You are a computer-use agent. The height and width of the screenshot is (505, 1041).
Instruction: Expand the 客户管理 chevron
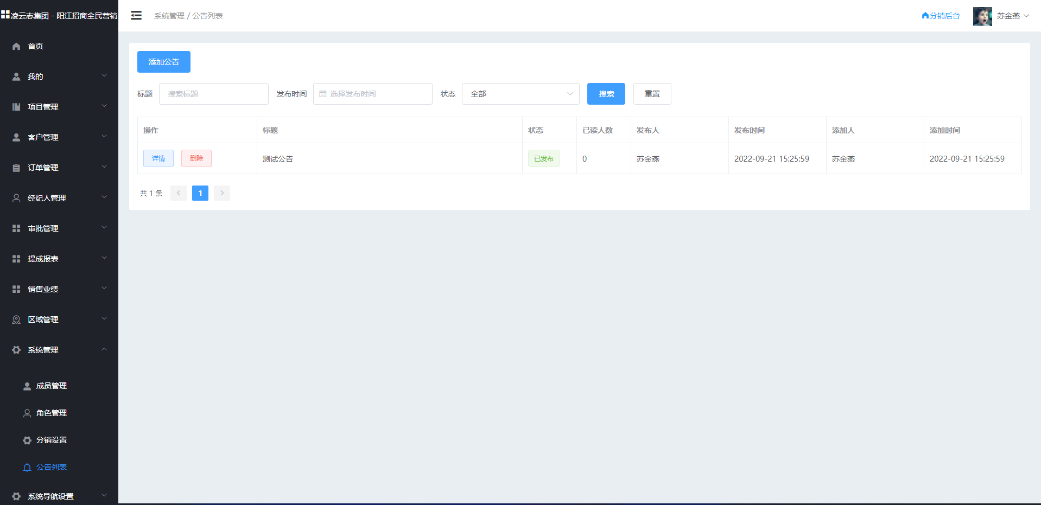click(x=104, y=137)
